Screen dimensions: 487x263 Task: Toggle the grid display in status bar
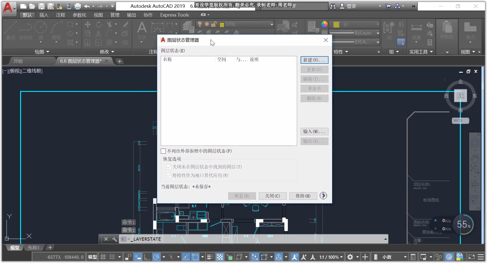(x=103, y=257)
